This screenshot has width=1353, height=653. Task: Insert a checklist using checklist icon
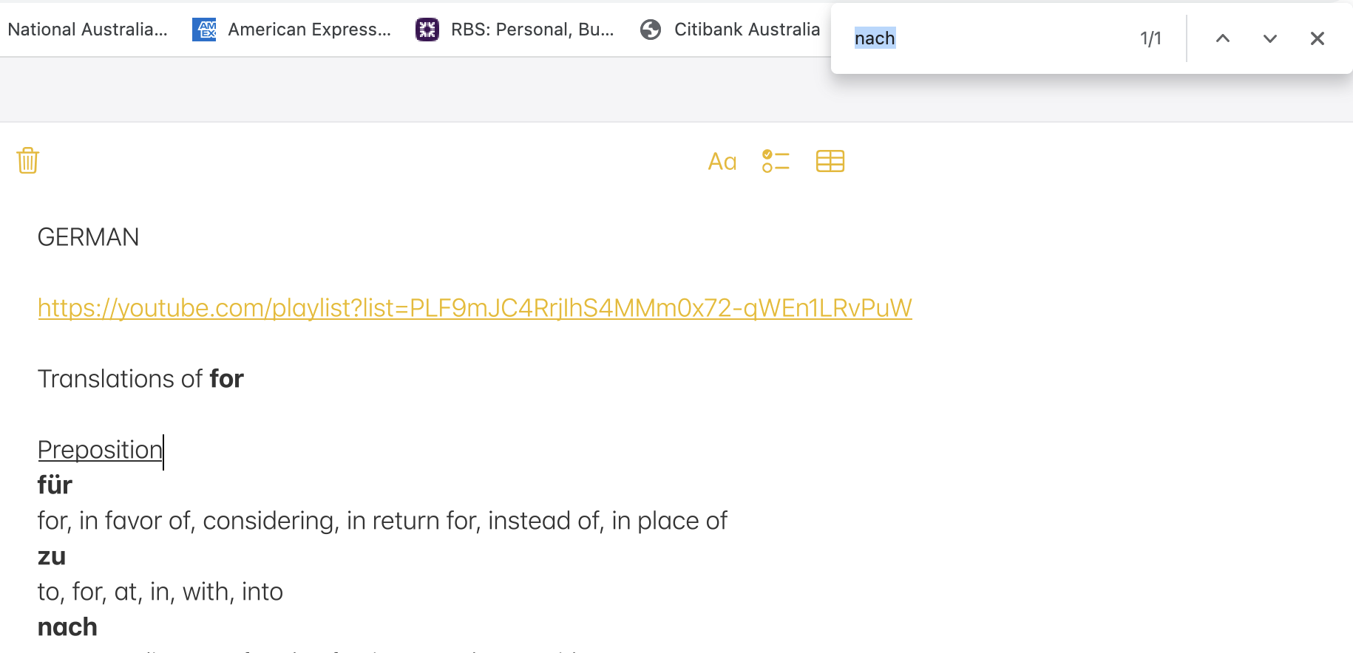776,161
